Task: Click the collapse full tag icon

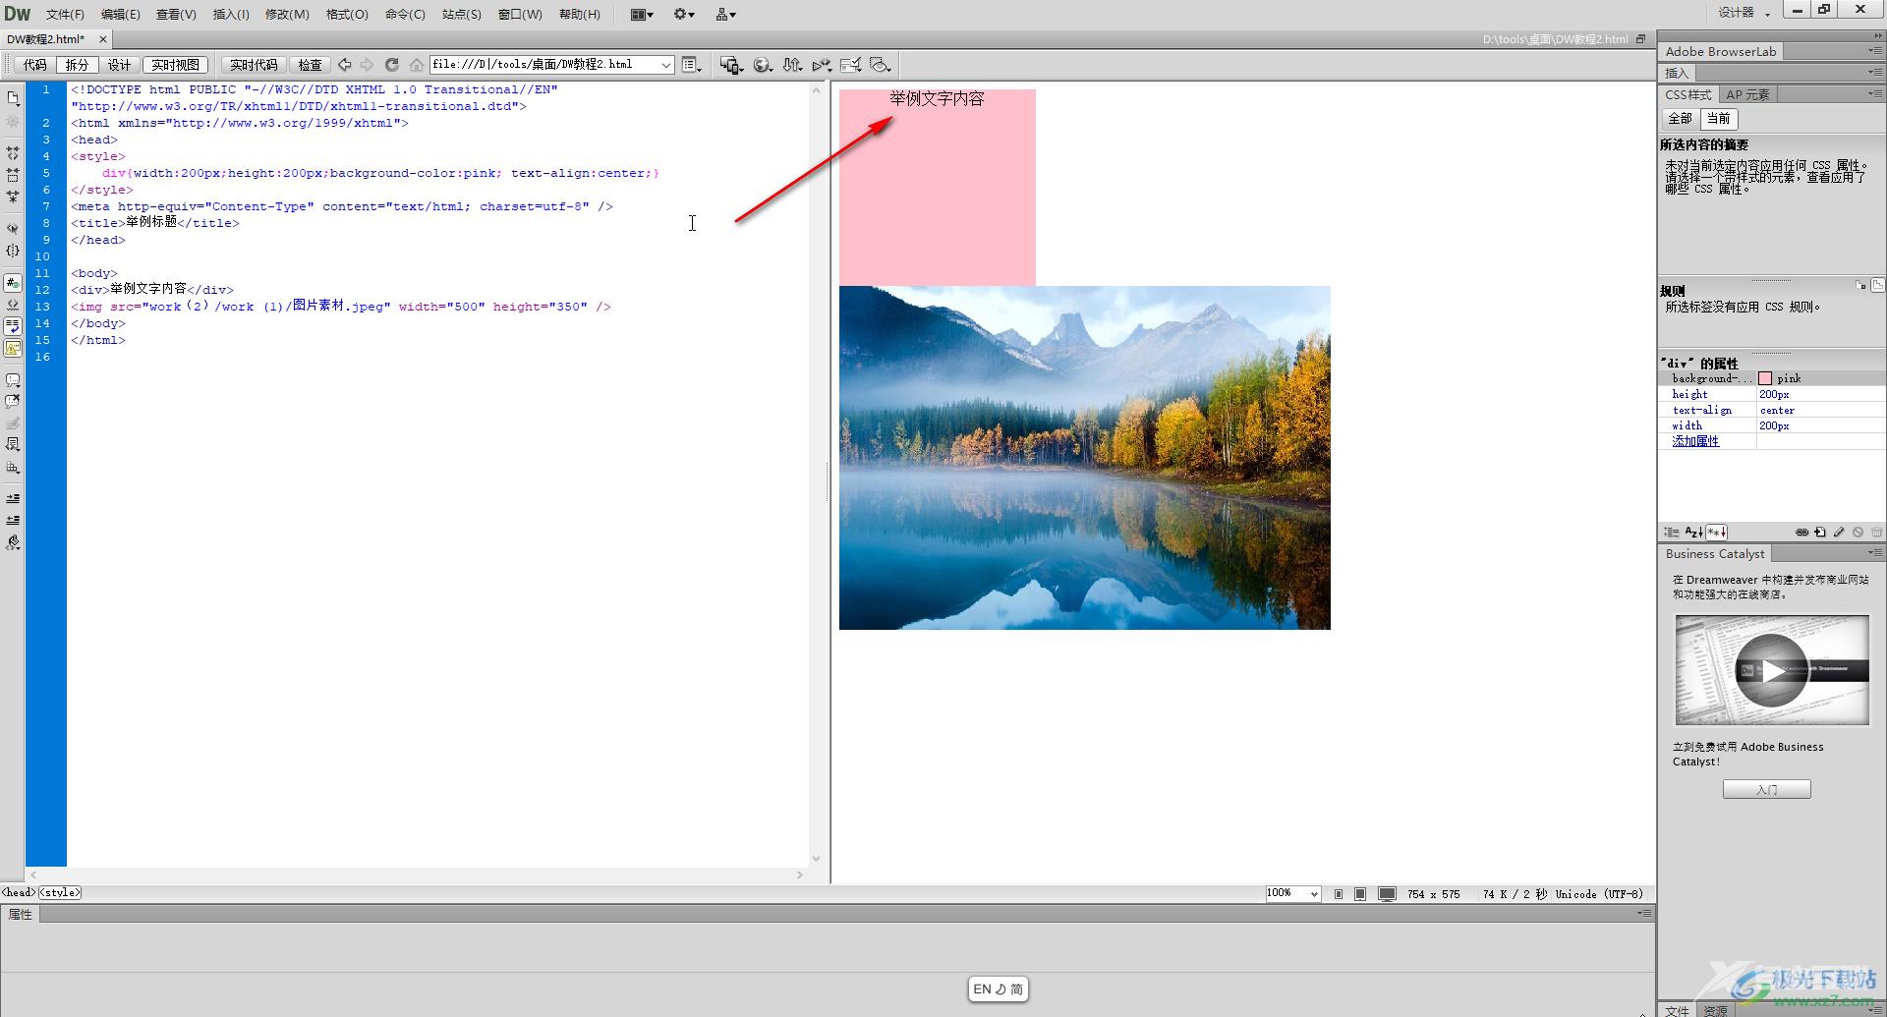Action: (x=13, y=153)
